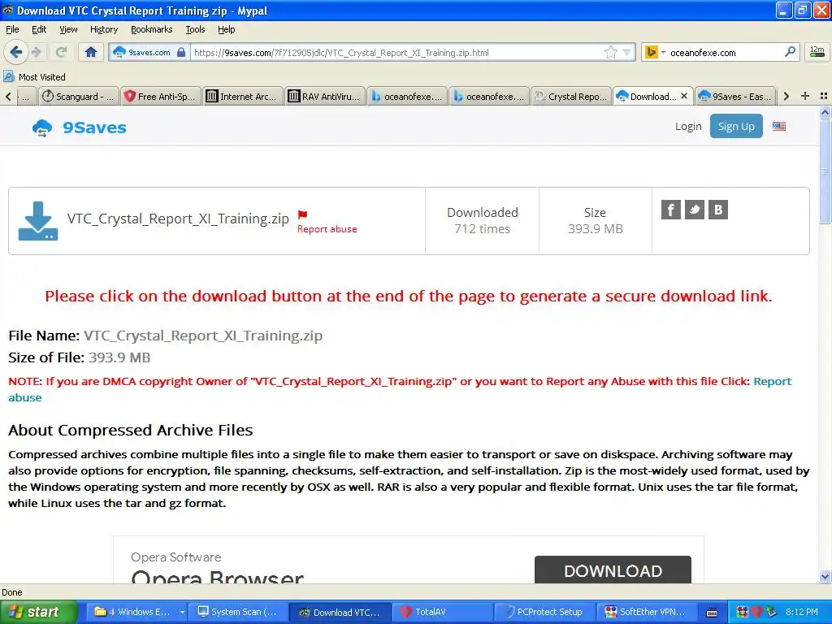
Task: Open the Edit menu
Action: 39,29
